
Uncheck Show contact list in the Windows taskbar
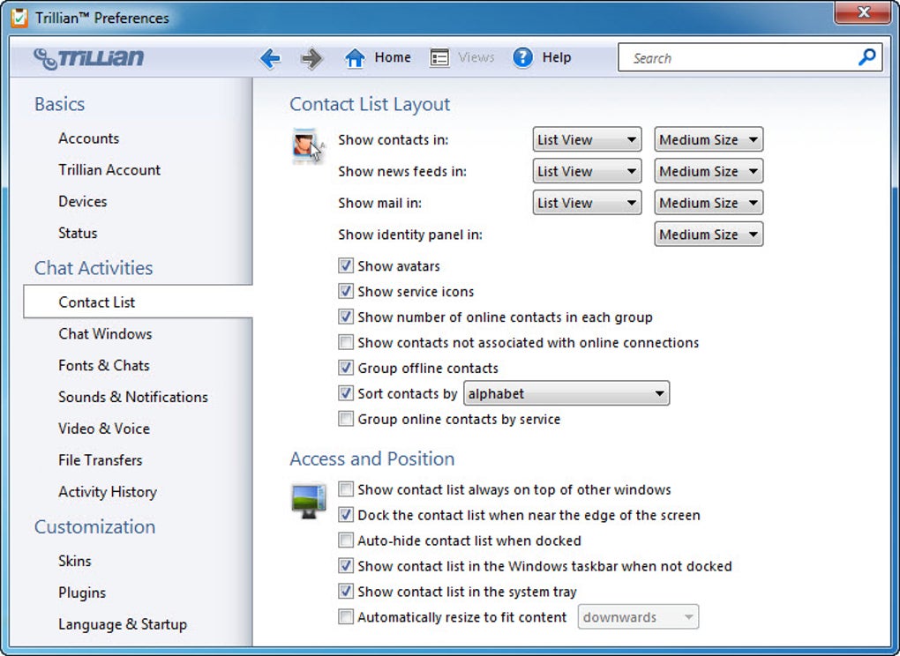click(x=346, y=566)
